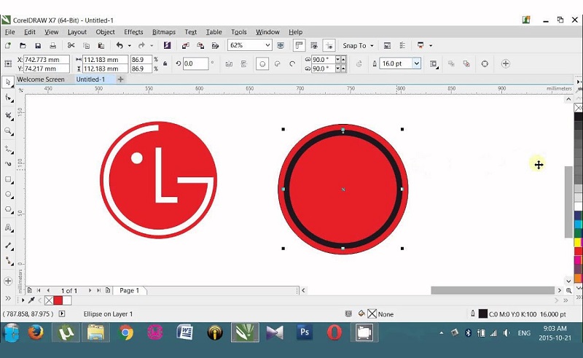Toggle show rulers button
The image size is (583, 358).
[299, 45]
